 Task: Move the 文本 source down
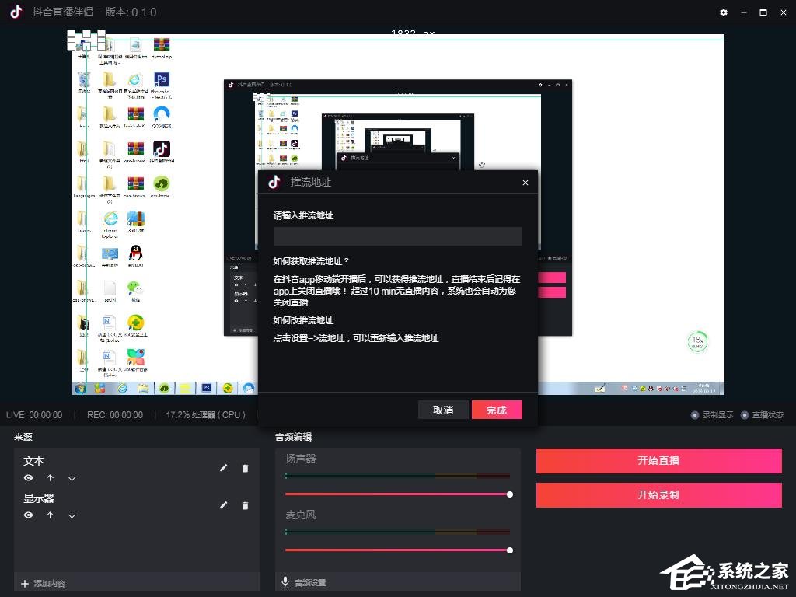(x=72, y=478)
